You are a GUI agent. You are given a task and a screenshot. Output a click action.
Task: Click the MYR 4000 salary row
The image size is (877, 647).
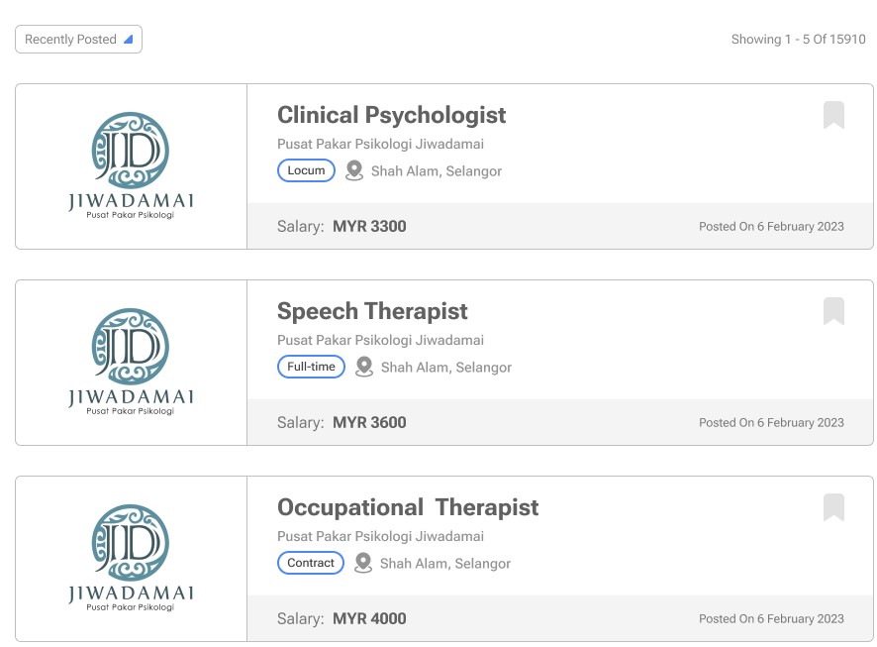(560, 618)
